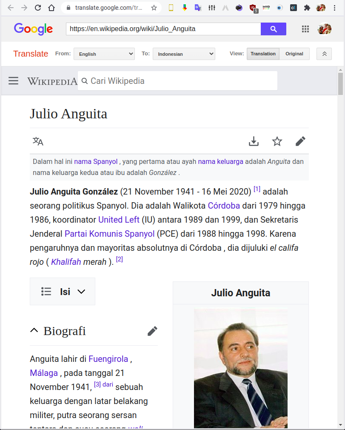Open the Google apps grid
345x430 pixels.
pyautogui.click(x=305, y=29)
